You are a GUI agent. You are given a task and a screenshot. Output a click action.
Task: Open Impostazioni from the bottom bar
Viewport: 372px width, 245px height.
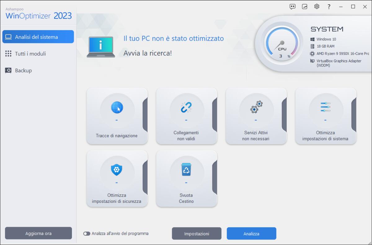tap(197, 233)
